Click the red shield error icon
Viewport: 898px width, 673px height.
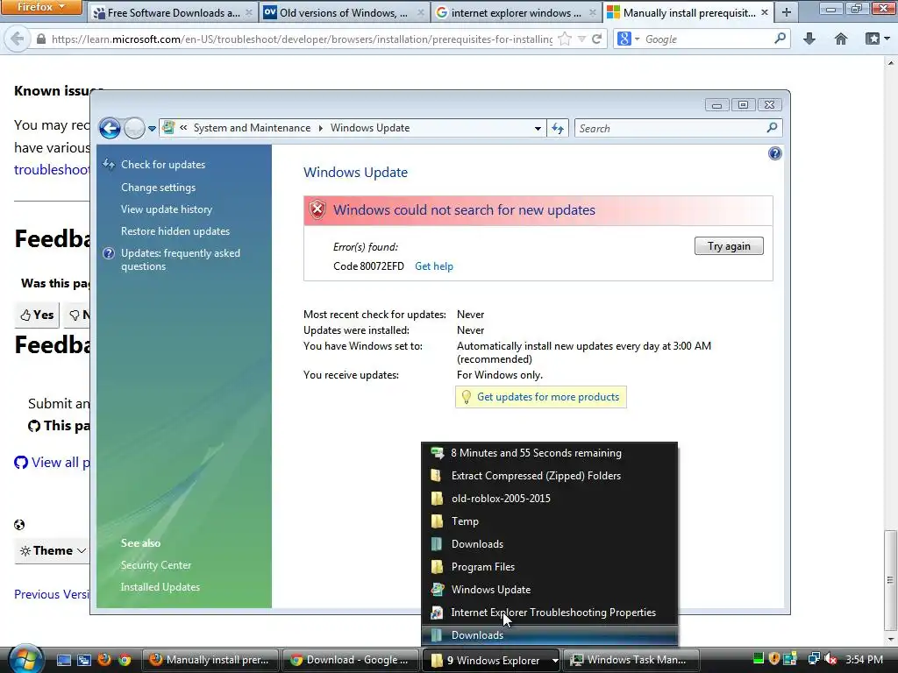click(x=317, y=210)
